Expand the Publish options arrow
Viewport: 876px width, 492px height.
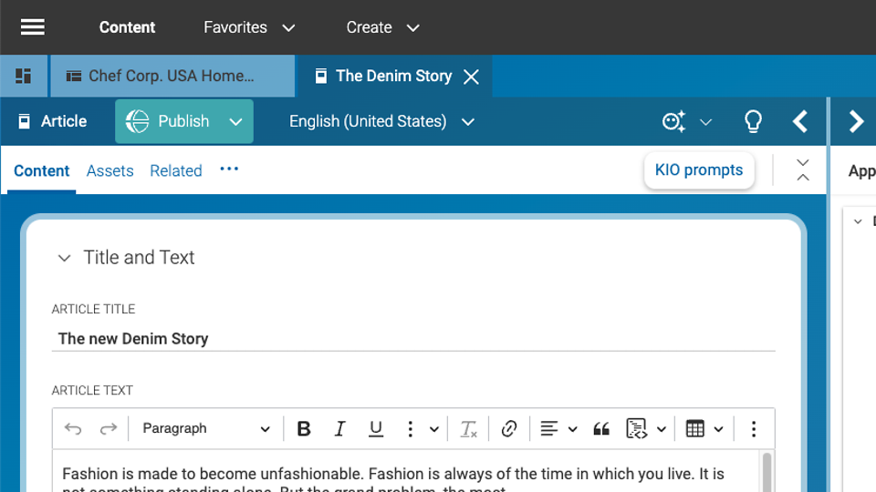coord(235,121)
